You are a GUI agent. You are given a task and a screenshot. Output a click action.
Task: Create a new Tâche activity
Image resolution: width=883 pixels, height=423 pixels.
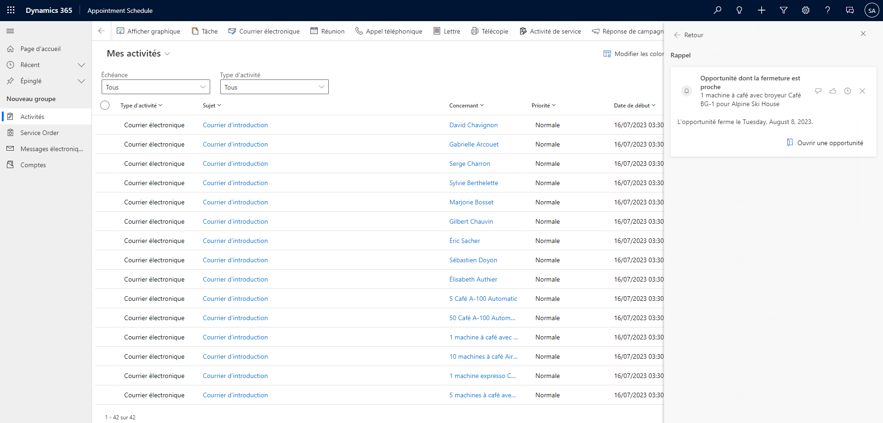click(205, 31)
